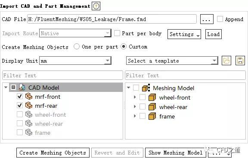Click the Create Meshing Objects button
This screenshot has width=248, height=161.
tap(53, 153)
